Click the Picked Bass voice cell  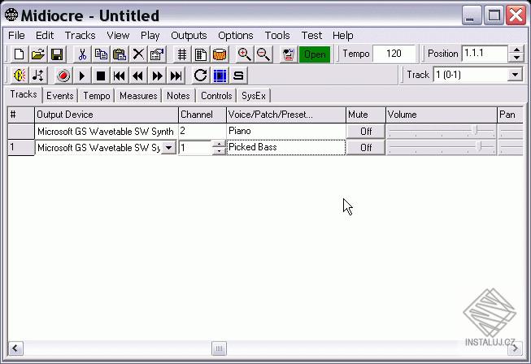285,148
